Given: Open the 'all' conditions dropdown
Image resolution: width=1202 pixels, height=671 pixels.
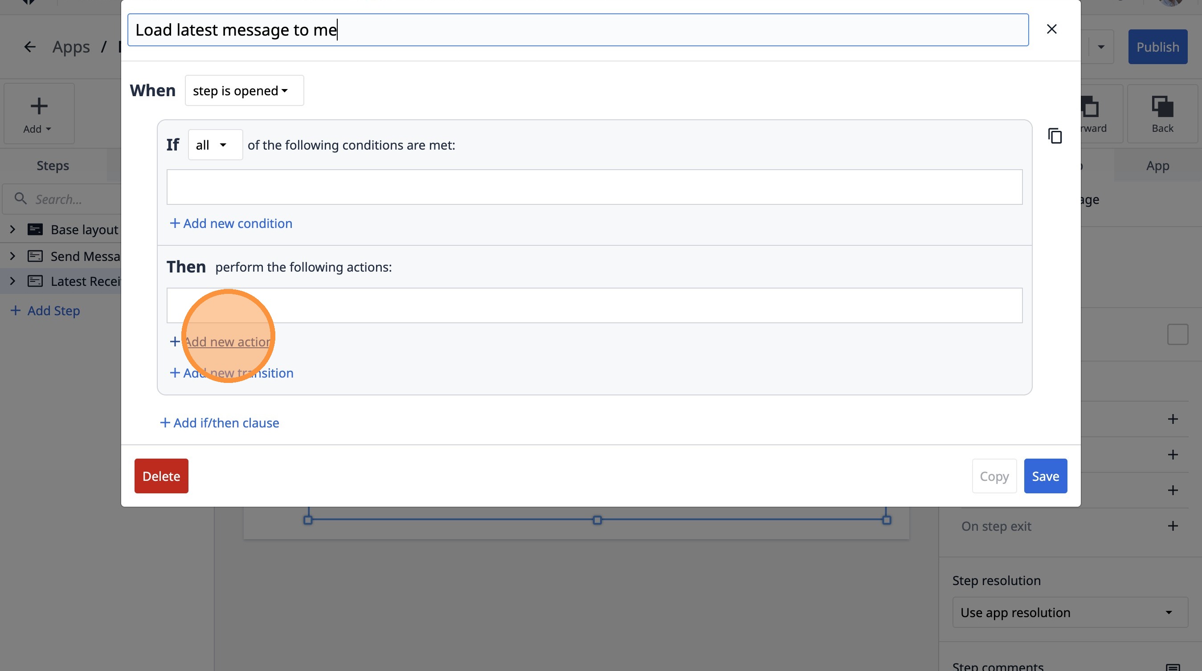Looking at the screenshot, I should pyautogui.click(x=215, y=145).
